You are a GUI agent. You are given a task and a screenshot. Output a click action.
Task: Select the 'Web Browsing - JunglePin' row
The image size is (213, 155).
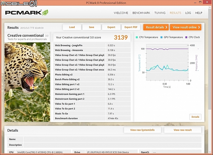coord(92,45)
